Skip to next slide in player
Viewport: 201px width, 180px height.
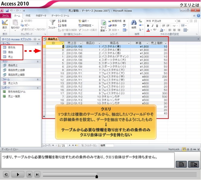[37, 175]
